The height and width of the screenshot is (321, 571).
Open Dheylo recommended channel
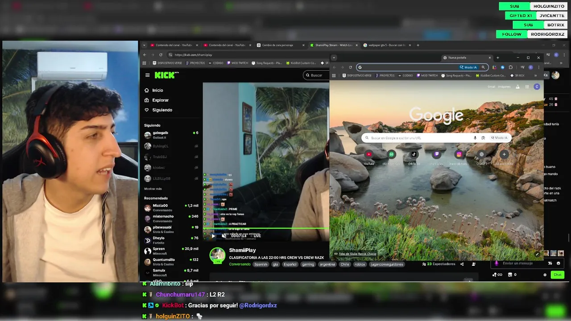pos(171,240)
